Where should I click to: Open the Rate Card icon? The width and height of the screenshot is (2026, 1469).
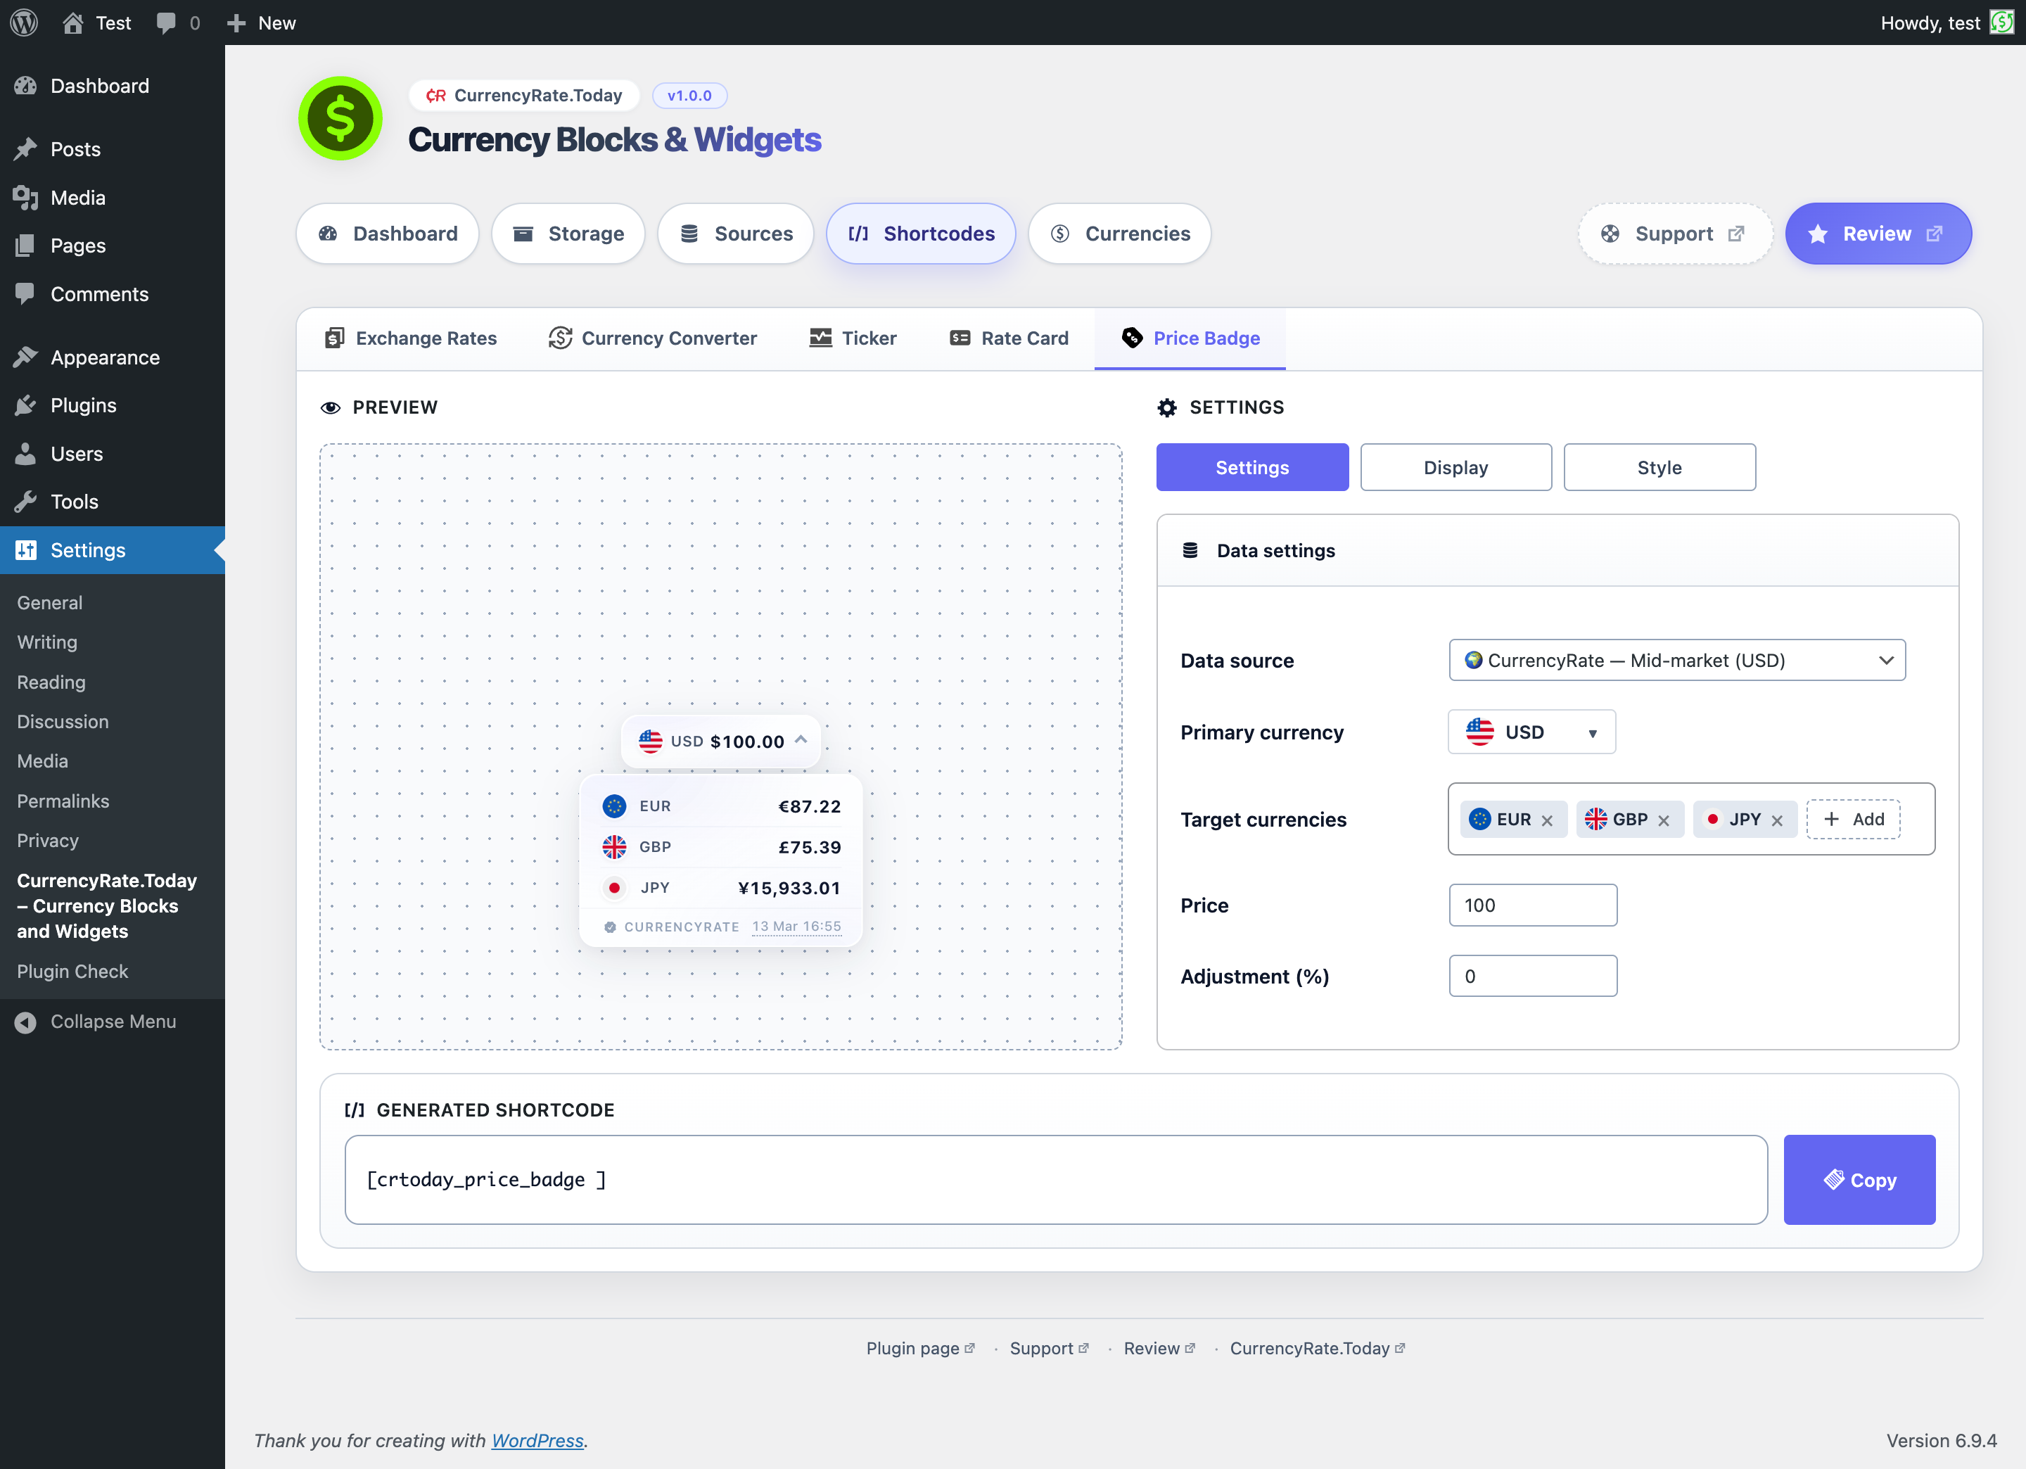pos(960,338)
